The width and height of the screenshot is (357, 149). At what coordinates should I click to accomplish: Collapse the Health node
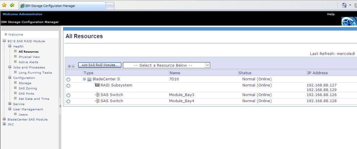(10, 46)
